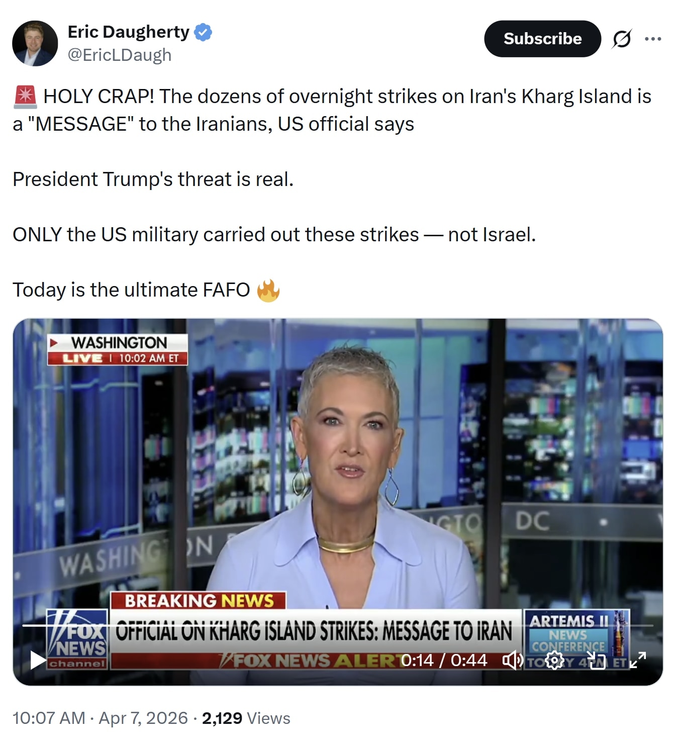The width and height of the screenshot is (676, 745).
Task: Open the 10:07 AM timestamp link
Action: pos(49,718)
